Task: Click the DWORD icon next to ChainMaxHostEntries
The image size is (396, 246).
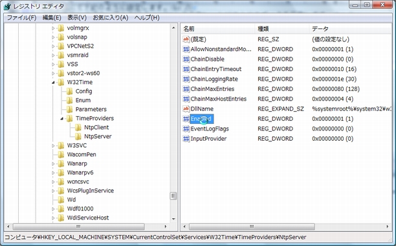Action: click(186, 99)
